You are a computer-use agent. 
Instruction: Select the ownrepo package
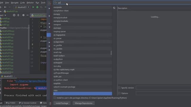tap(82, 28)
